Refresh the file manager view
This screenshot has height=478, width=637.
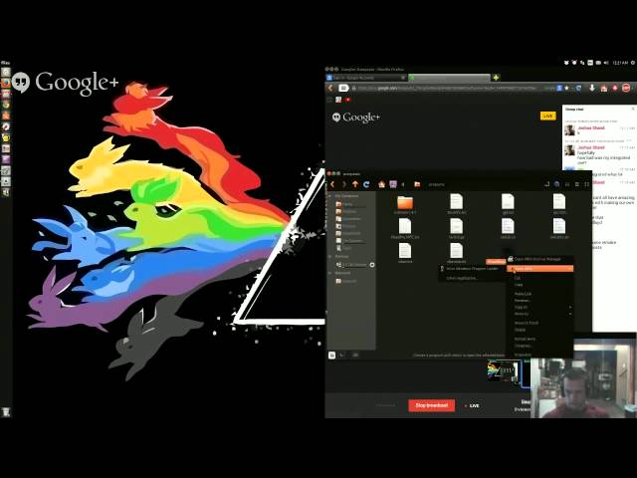pyautogui.click(x=366, y=184)
